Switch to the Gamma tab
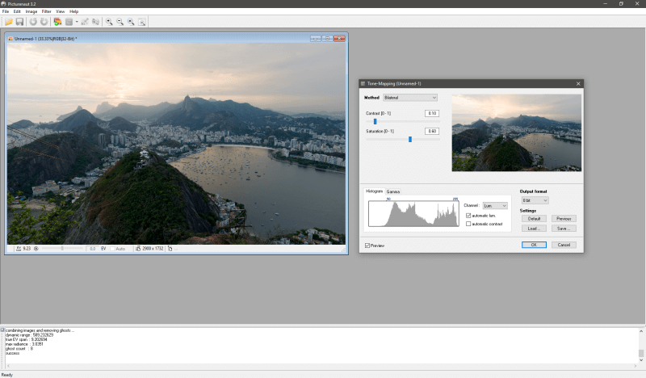646x378 pixels. [x=393, y=191]
